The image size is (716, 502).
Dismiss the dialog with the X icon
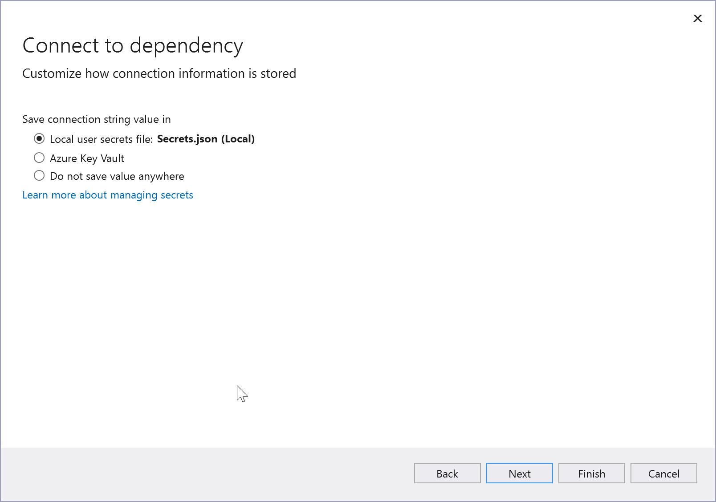[x=697, y=19]
